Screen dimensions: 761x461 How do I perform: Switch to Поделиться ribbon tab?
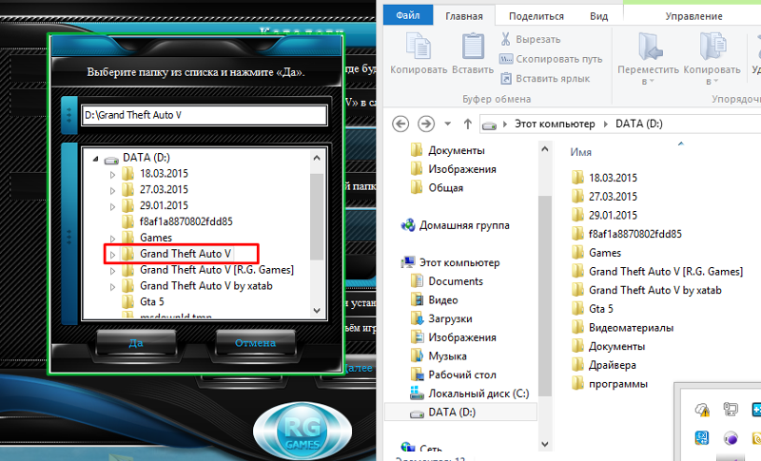(x=537, y=16)
